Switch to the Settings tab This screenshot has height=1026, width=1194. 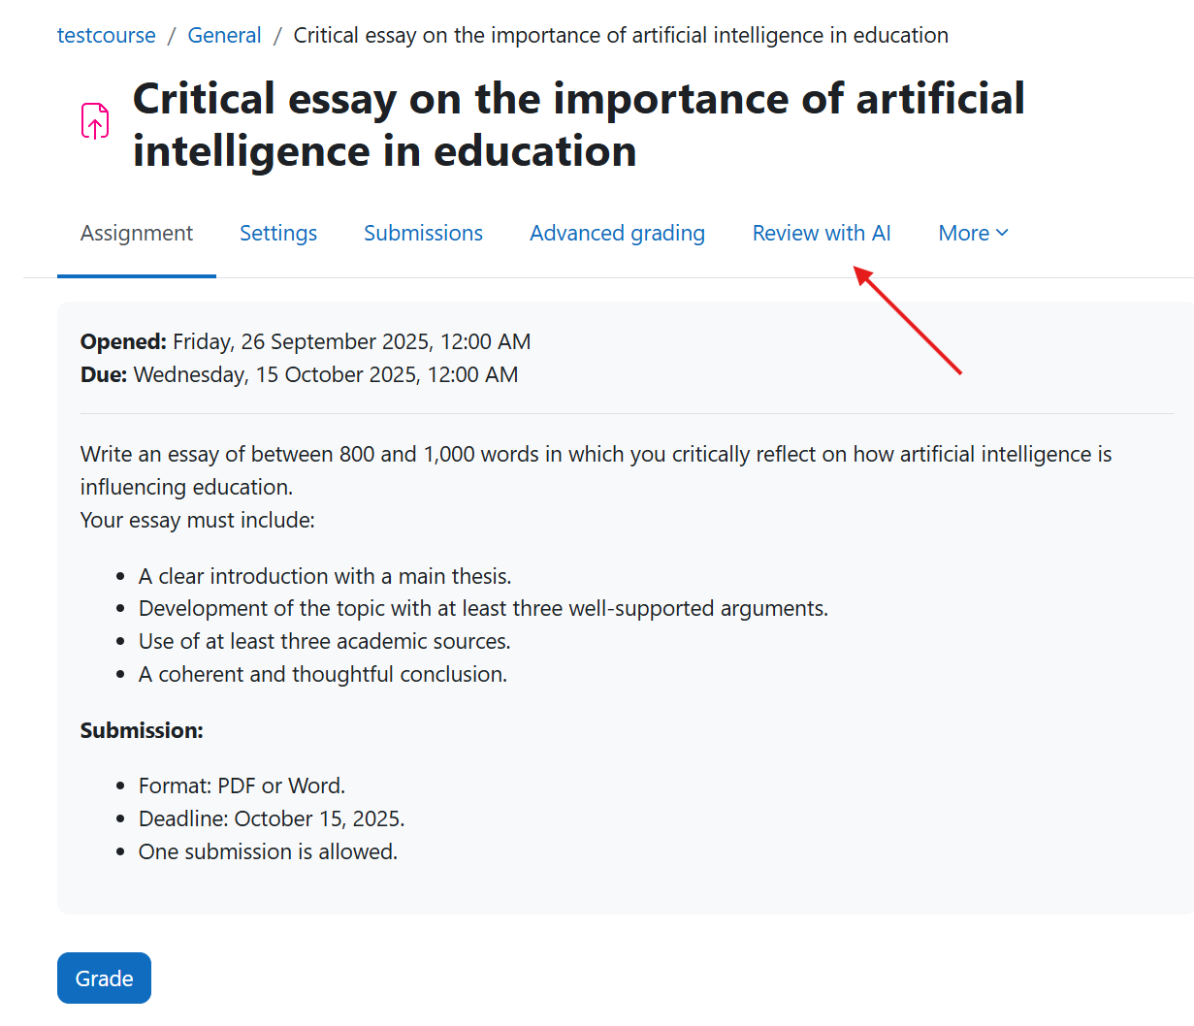(x=278, y=233)
